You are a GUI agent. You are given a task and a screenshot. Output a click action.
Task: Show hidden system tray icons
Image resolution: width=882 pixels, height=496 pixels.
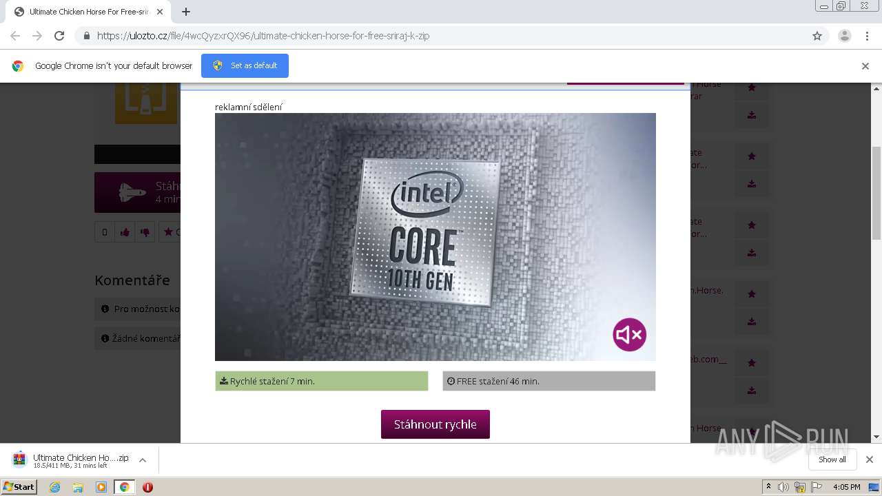(768, 487)
